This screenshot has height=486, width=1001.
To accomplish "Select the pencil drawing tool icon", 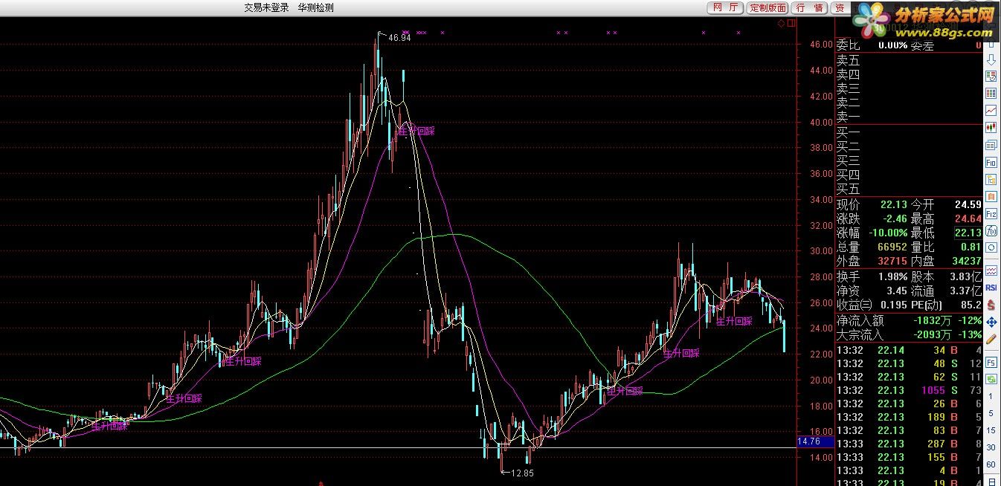I will click(x=991, y=337).
